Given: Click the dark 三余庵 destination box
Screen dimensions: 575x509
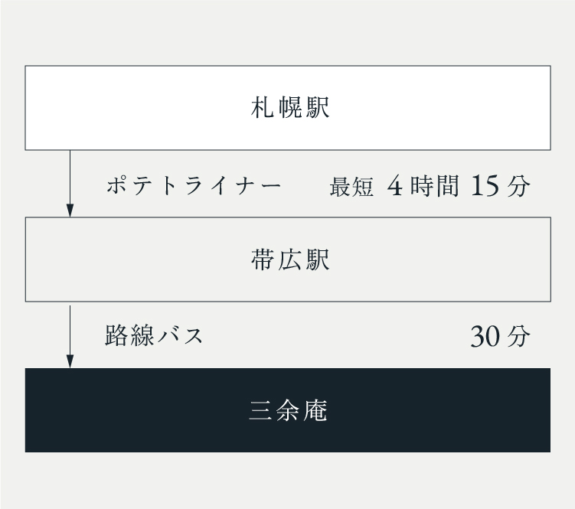Looking at the screenshot, I should (x=288, y=410).
